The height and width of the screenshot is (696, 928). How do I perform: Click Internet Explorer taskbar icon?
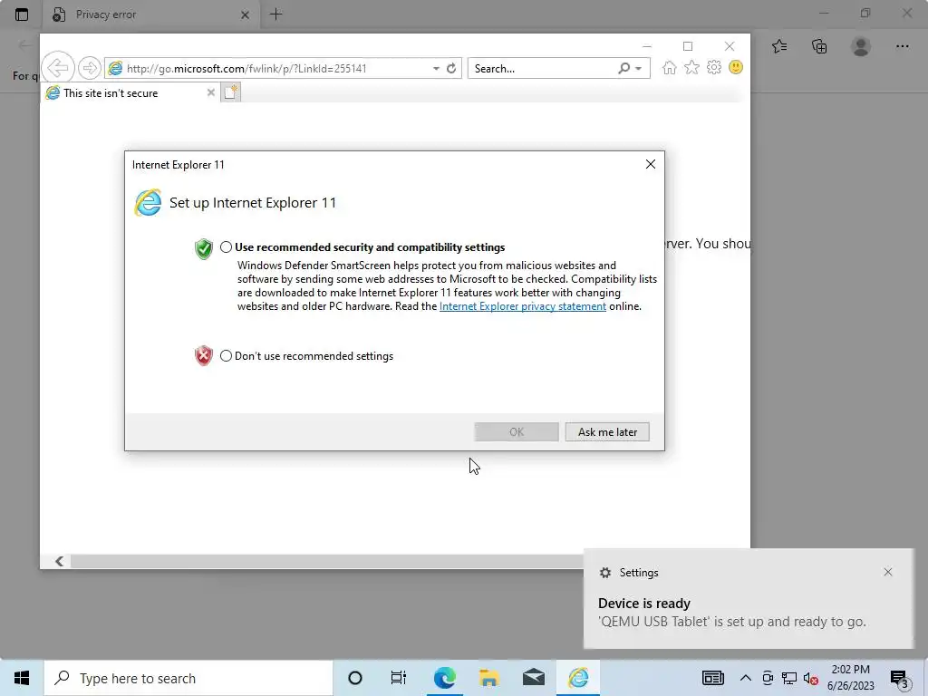[578, 678]
